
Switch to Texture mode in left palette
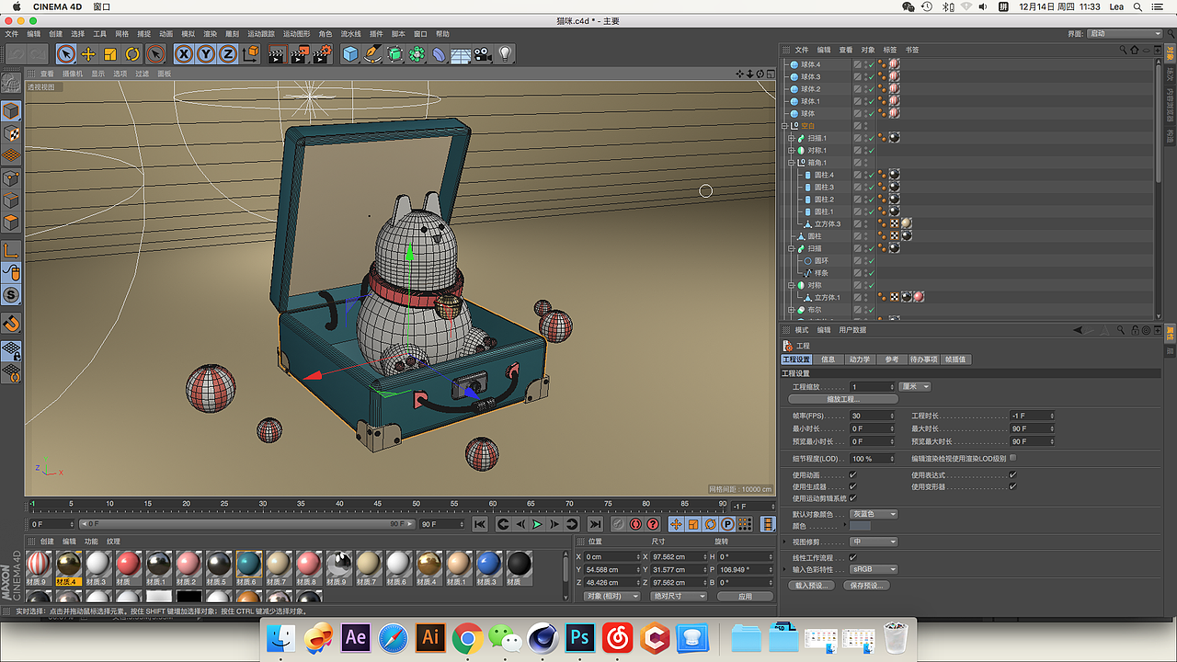[11, 133]
